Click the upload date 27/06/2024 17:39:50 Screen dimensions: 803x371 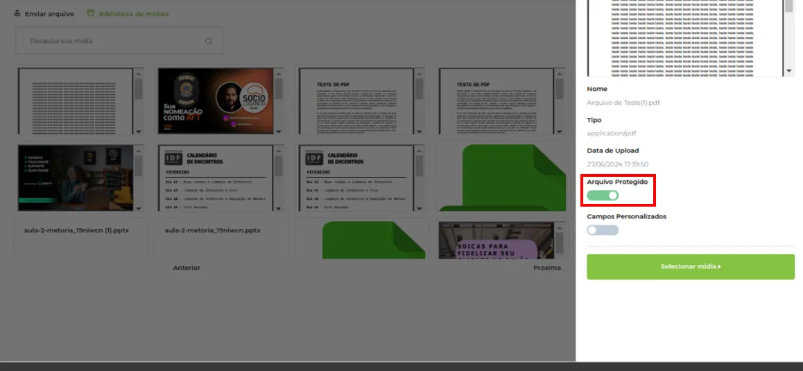(x=618, y=164)
